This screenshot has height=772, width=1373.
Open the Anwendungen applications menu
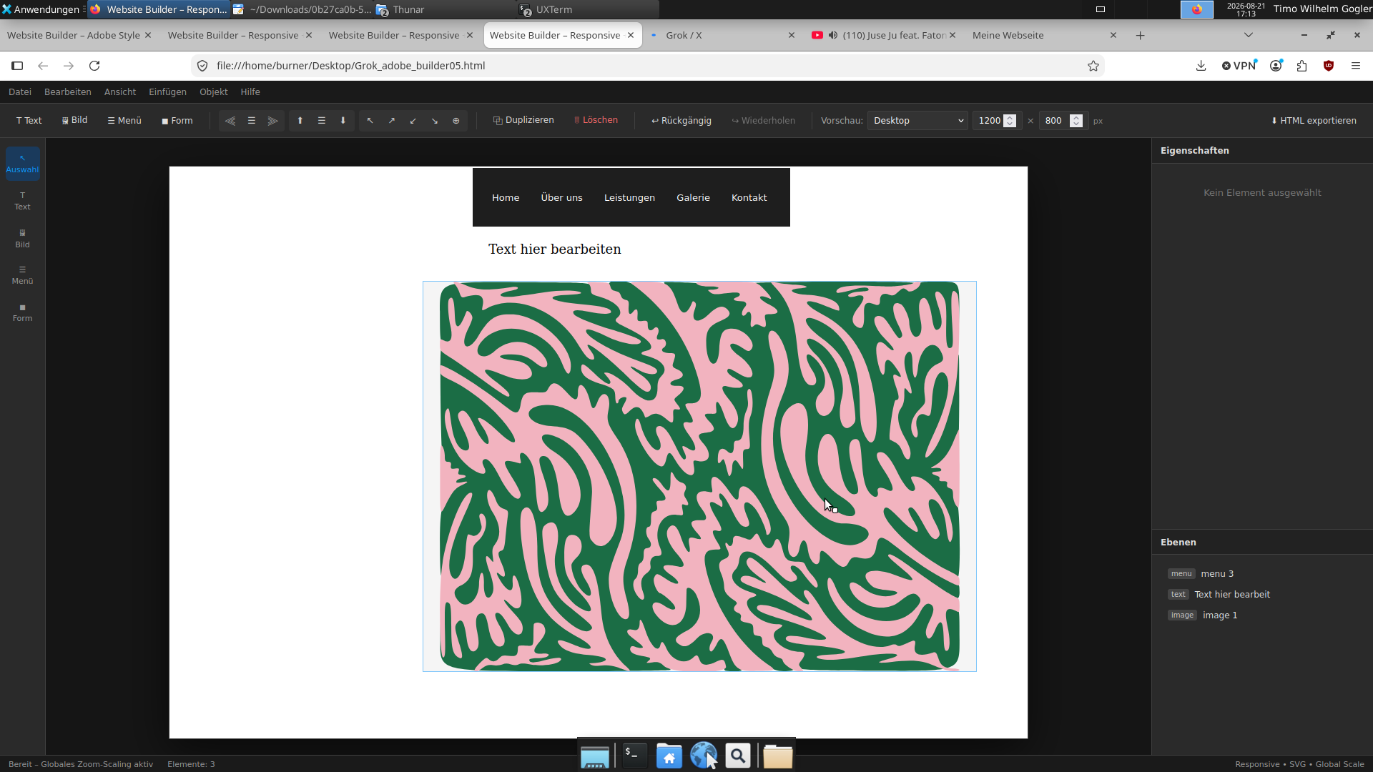(x=41, y=9)
